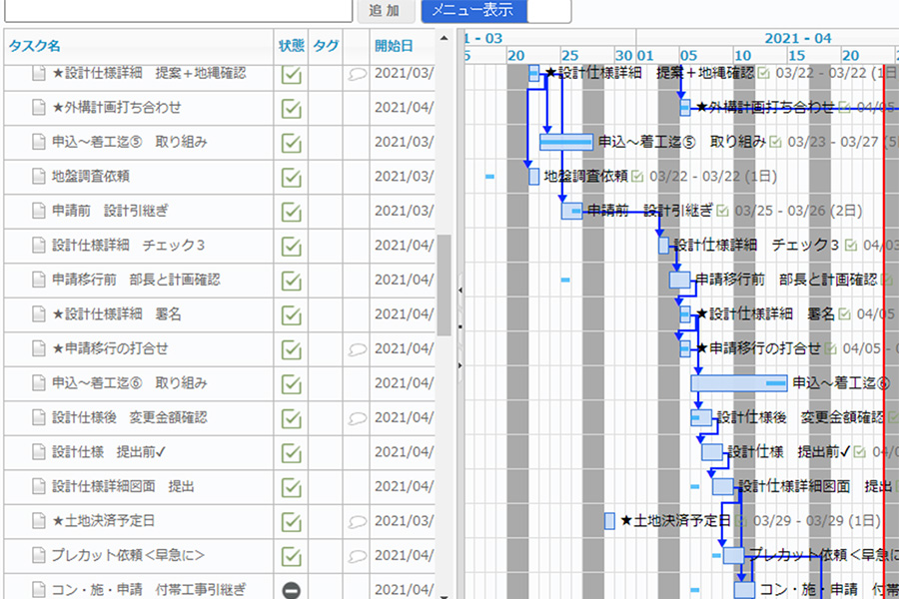Click document icon of 設計仕様詳細 チェック3 row
The image size is (899, 599).
(38, 245)
